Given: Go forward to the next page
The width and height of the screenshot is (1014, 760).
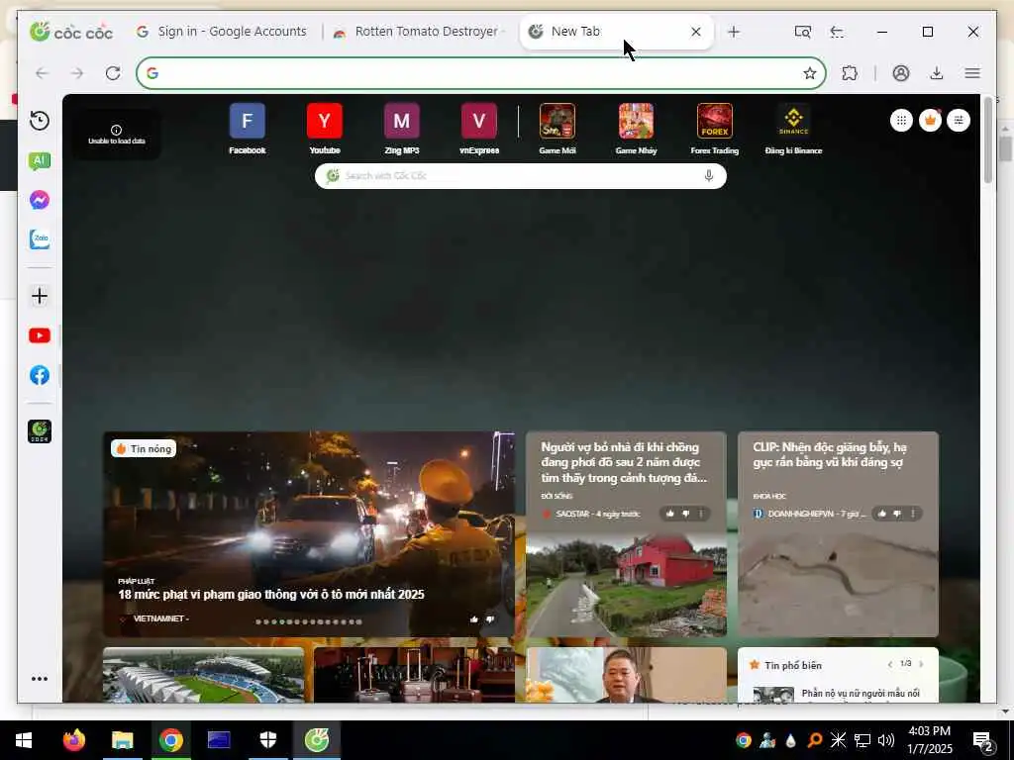Looking at the screenshot, I should pyautogui.click(x=77, y=73).
